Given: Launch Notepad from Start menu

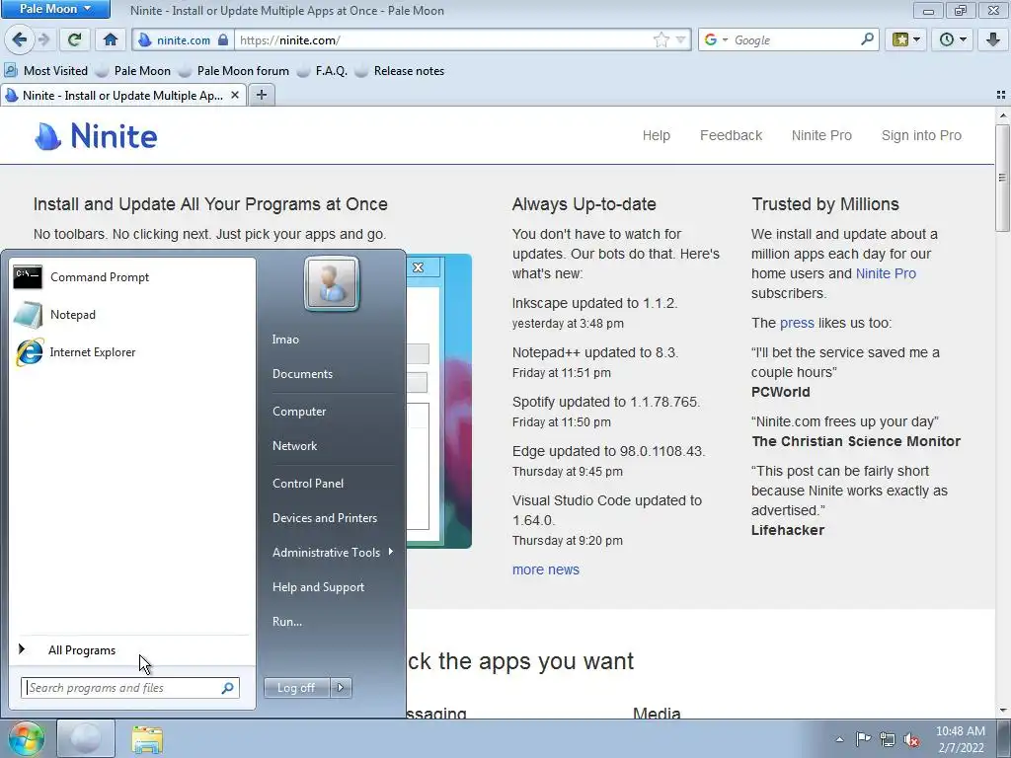Looking at the screenshot, I should tap(132, 315).
